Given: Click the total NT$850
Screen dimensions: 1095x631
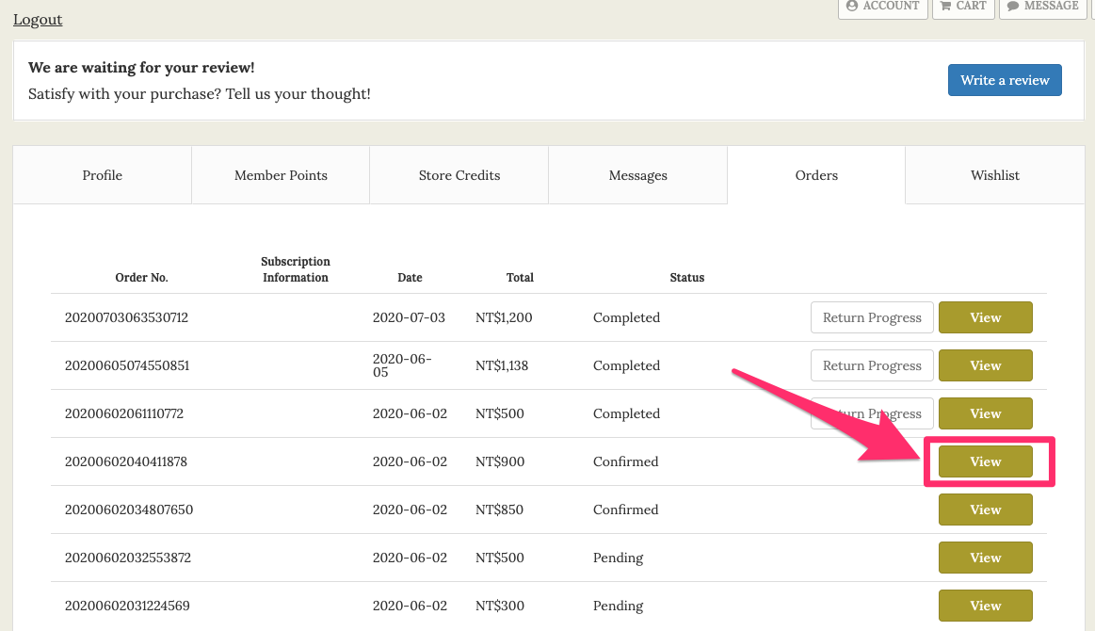Looking at the screenshot, I should coord(499,510).
